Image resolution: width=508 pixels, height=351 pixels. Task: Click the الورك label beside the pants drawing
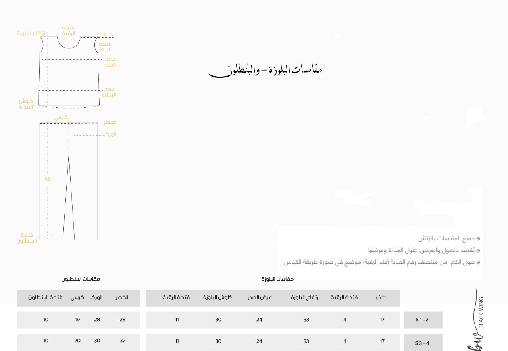(x=110, y=134)
